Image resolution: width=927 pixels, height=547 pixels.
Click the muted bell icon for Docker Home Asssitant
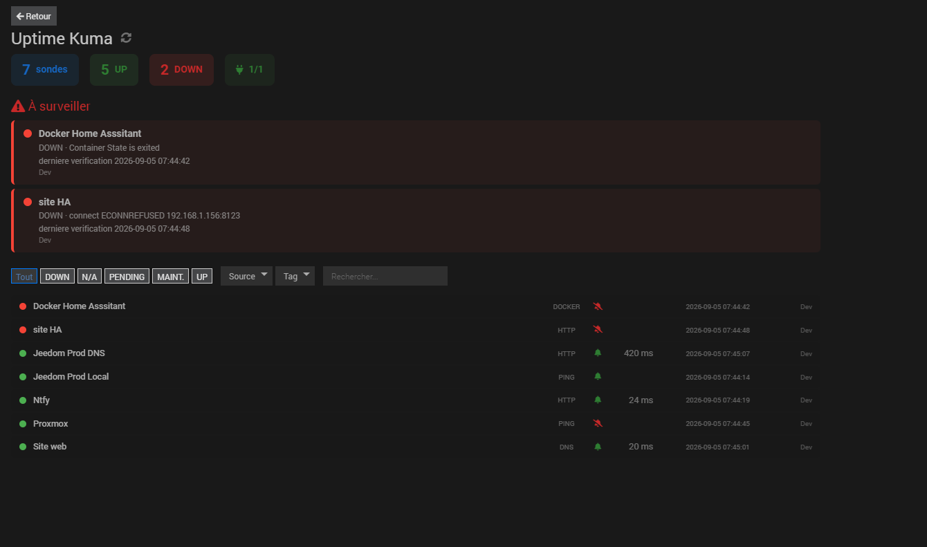point(598,306)
